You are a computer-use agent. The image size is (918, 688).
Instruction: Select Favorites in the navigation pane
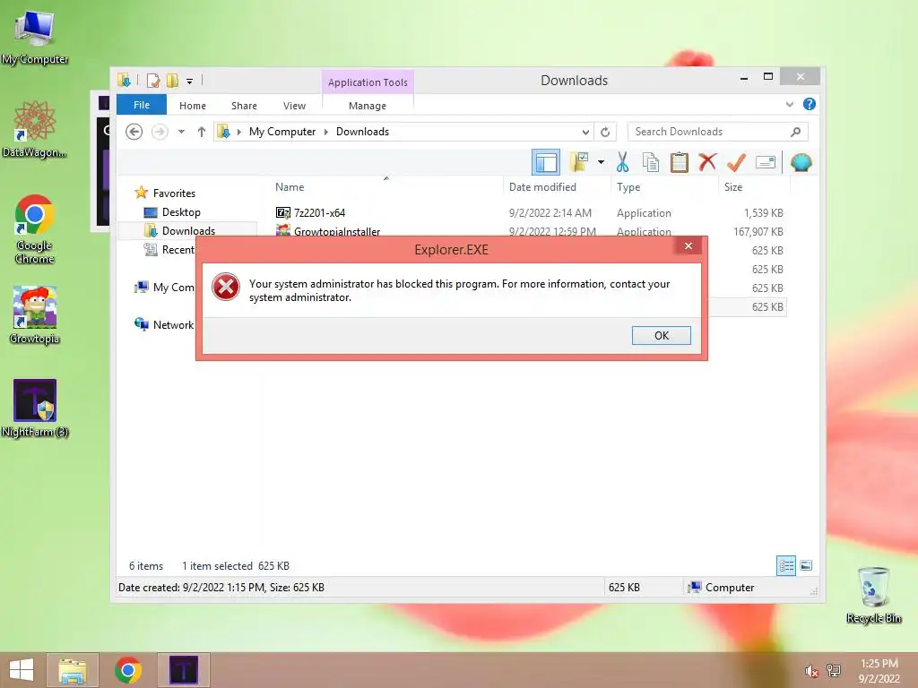174,193
